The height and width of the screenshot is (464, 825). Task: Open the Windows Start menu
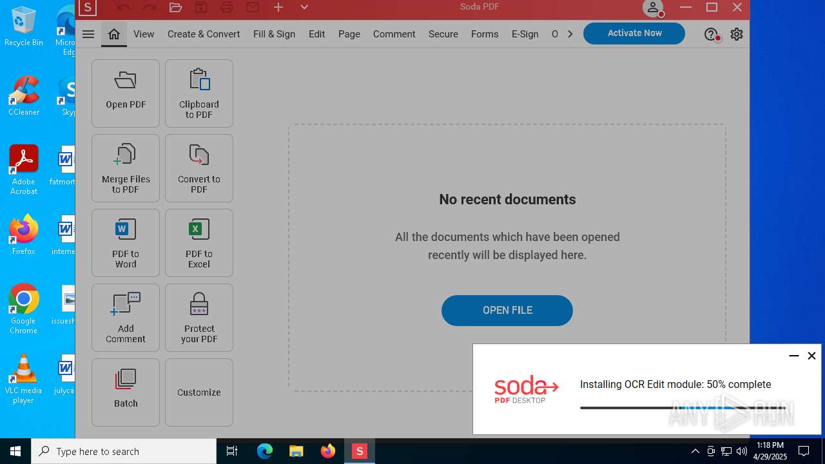(15, 451)
